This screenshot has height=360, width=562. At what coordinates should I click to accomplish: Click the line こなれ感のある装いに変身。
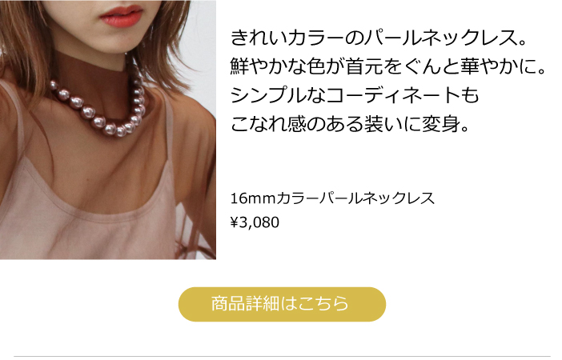pyautogui.click(x=350, y=124)
